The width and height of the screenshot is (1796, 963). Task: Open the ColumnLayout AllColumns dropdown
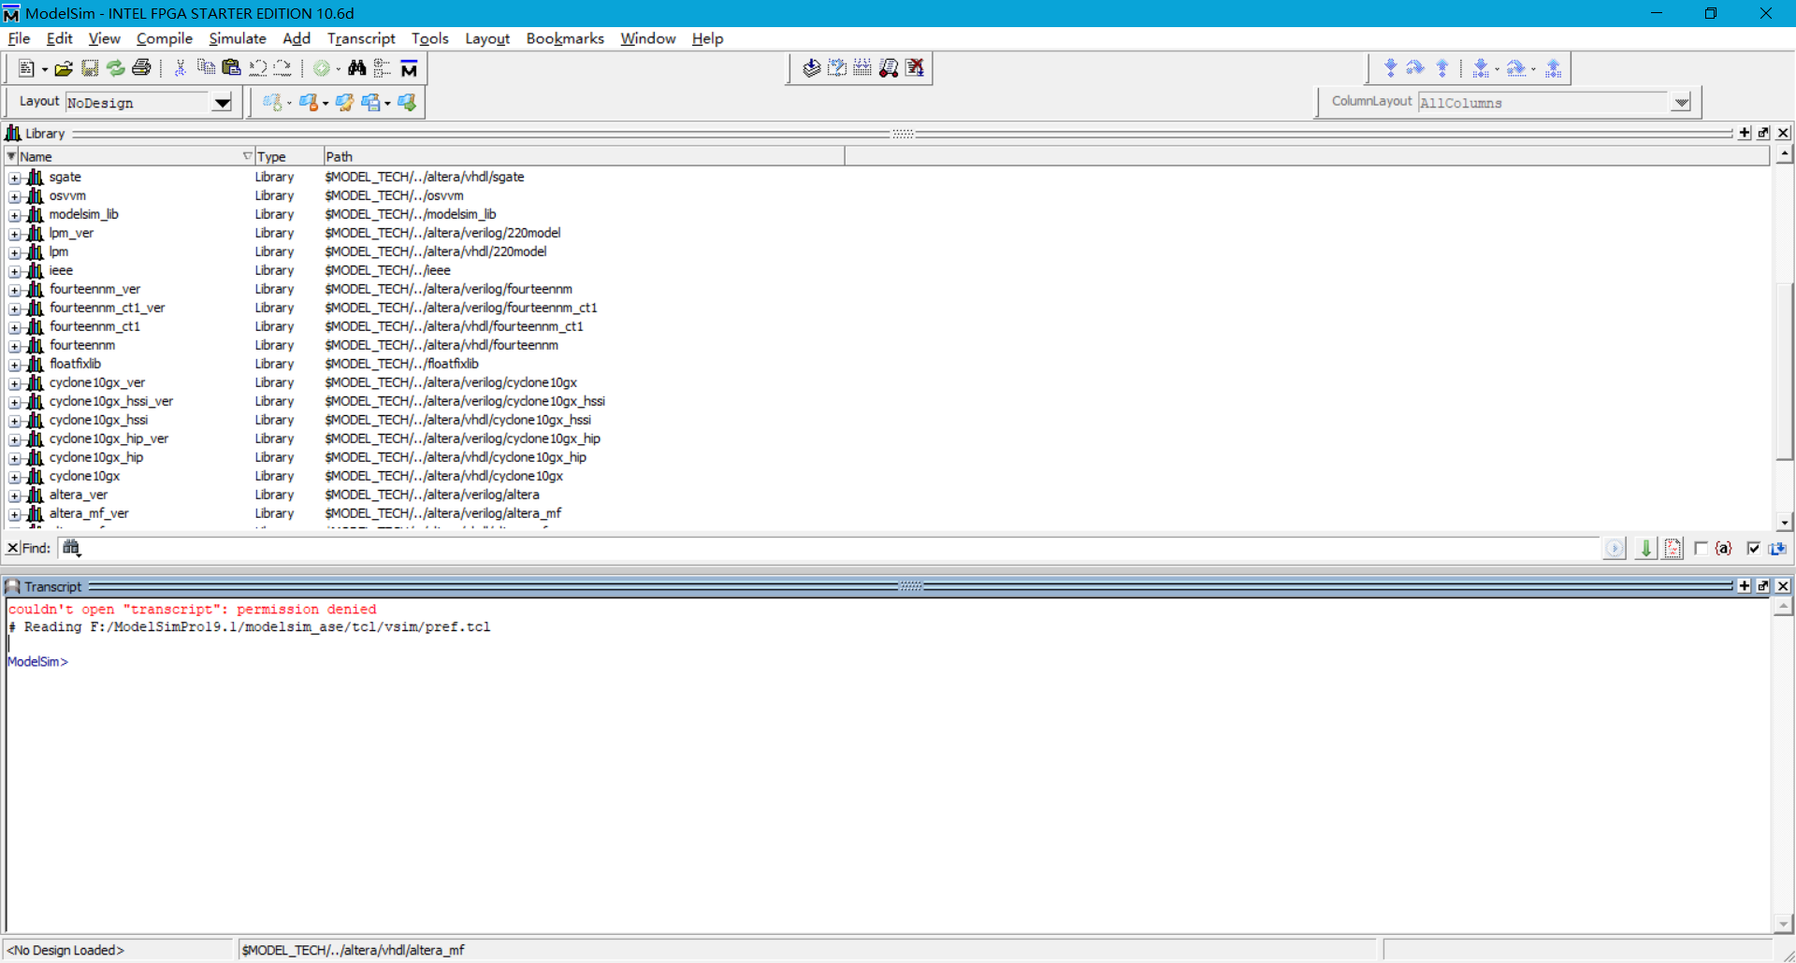(1681, 103)
